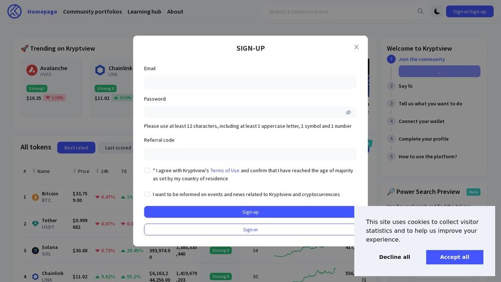Screen dimensions: 501x282
Task: Switch to the Last scored tab
Action: pos(118,148)
